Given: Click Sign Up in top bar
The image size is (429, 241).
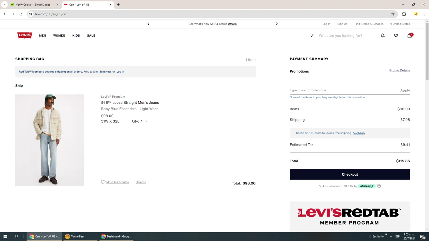Looking at the screenshot, I should (342, 24).
